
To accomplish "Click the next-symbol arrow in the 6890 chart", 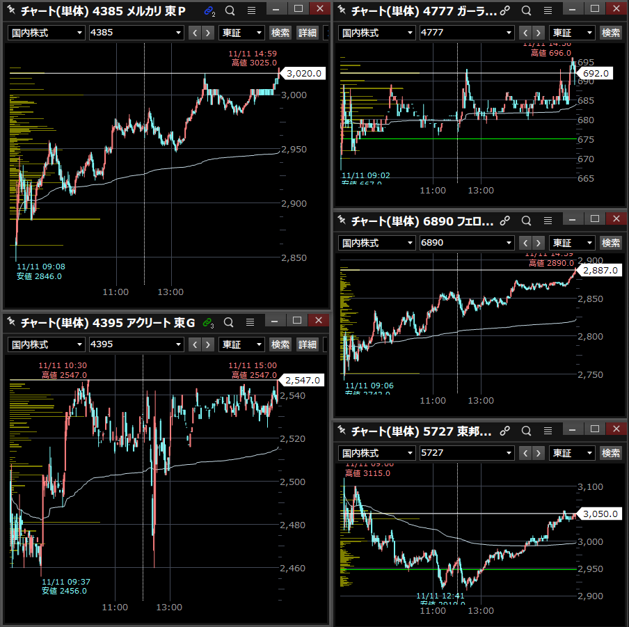I will pyautogui.click(x=540, y=243).
